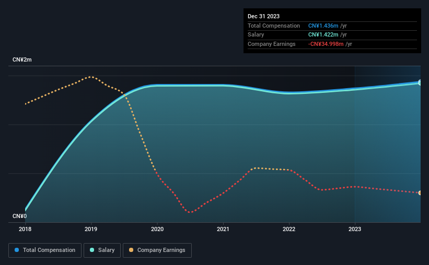The image size is (429, 265).
Task: Click the Company Earnings end-point marker
Action: pos(420,193)
